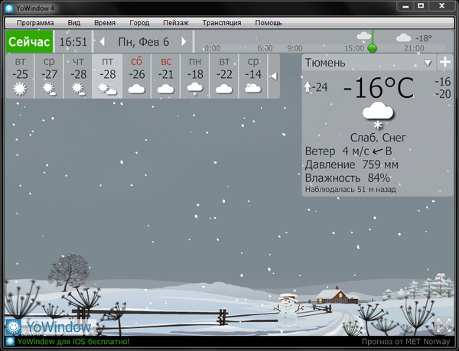
Task: Expand the Тюмень city dropdown
Action: [x=428, y=63]
